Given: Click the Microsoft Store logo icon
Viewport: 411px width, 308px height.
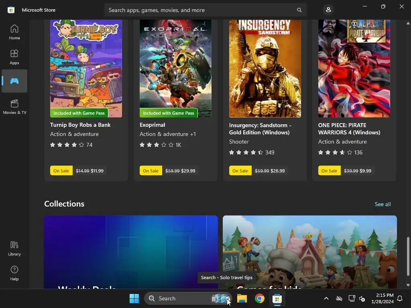Looking at the screenshot, I should click(x=11, y=10).
